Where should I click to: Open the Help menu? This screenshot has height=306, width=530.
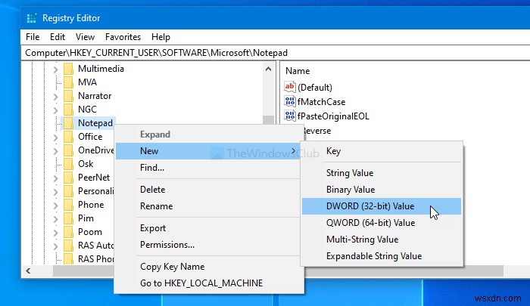(x=161, y=37)
